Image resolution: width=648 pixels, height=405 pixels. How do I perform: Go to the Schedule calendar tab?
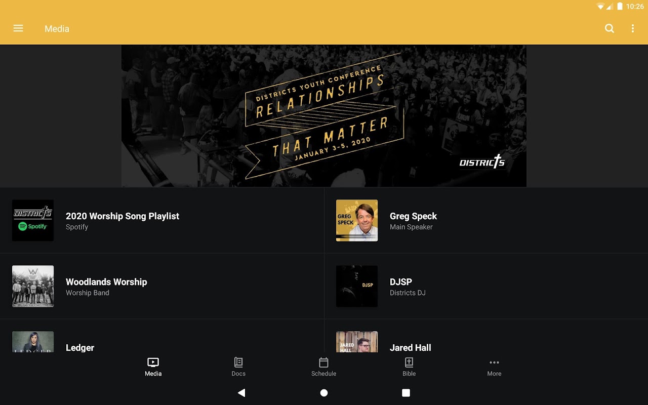(x=323, y=367)
